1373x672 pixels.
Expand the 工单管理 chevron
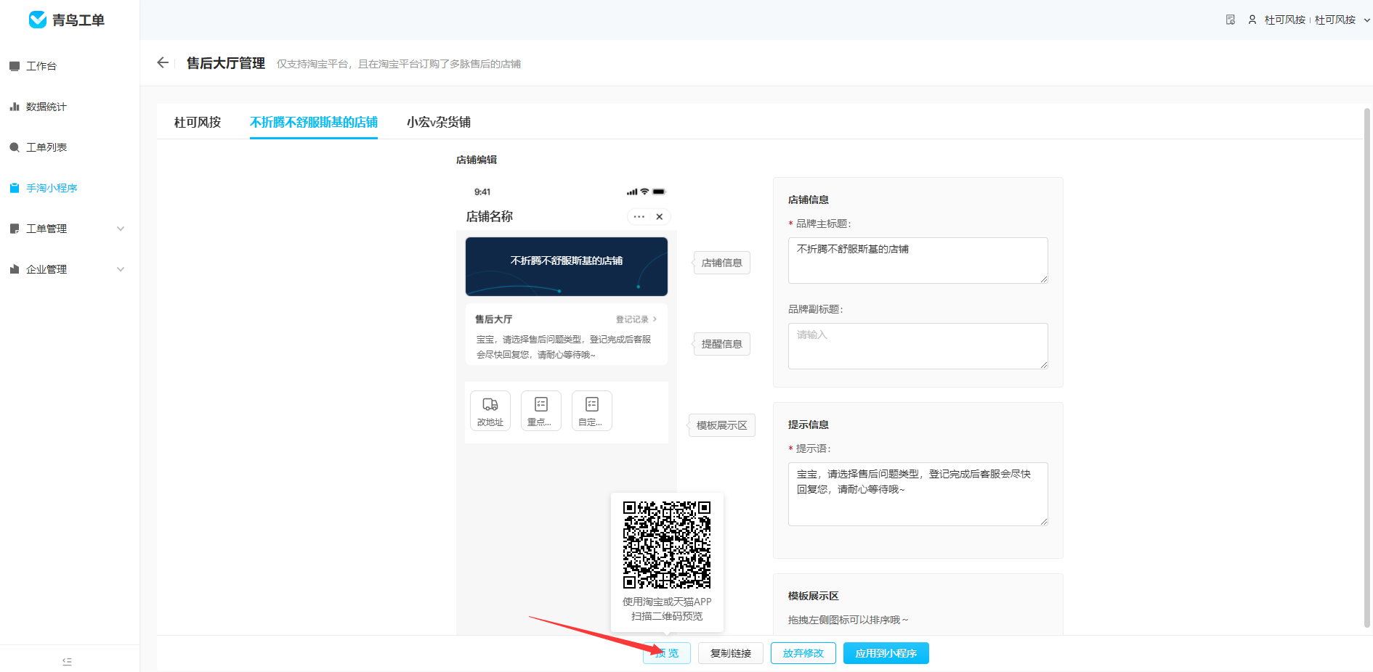[121, 229]
